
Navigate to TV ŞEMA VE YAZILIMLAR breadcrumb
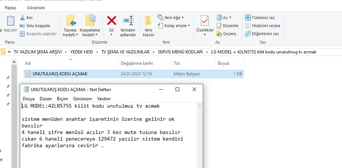125,52
